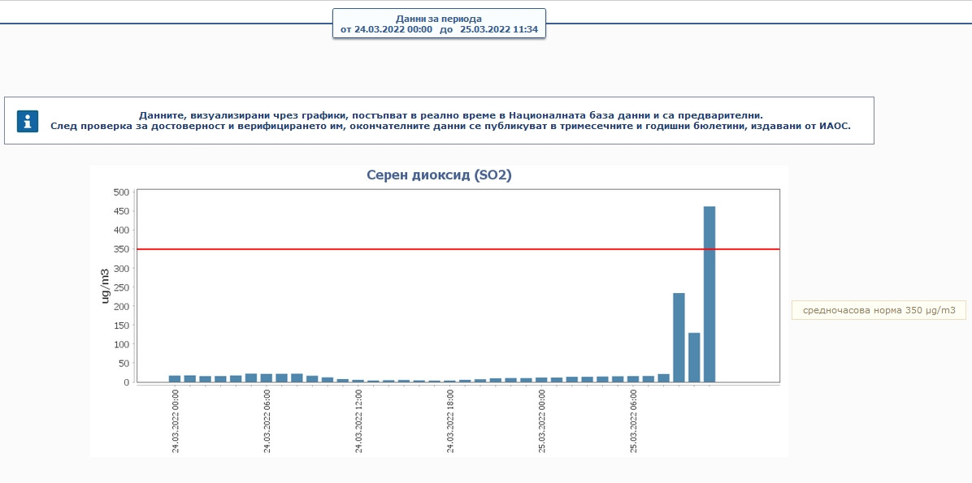972x483 pixels.
Task: Click the 500 value on the y-axis
Action: (x=121, y=192)
